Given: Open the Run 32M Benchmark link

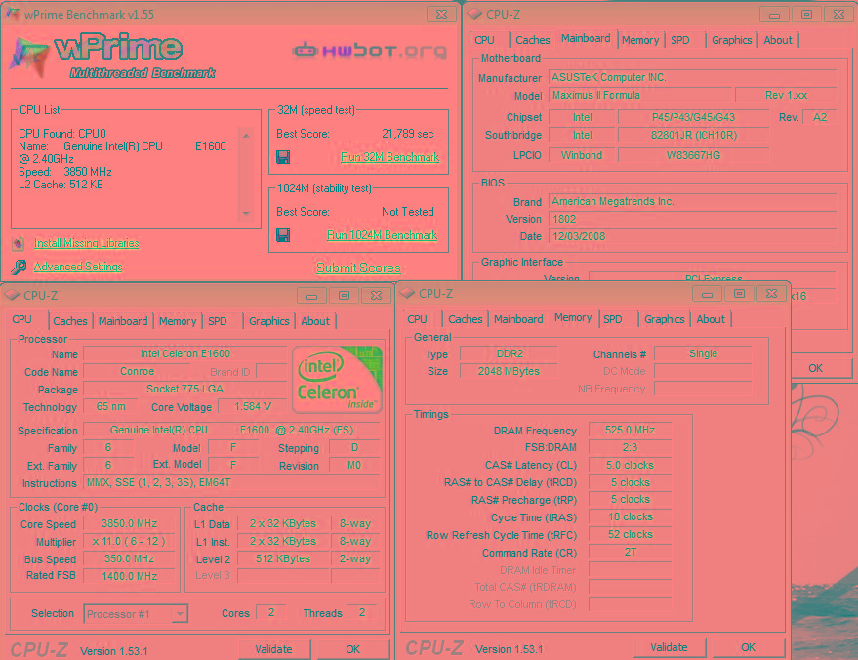Looking at the screenshot, I should pyautogui.click(x=389, y=157).
